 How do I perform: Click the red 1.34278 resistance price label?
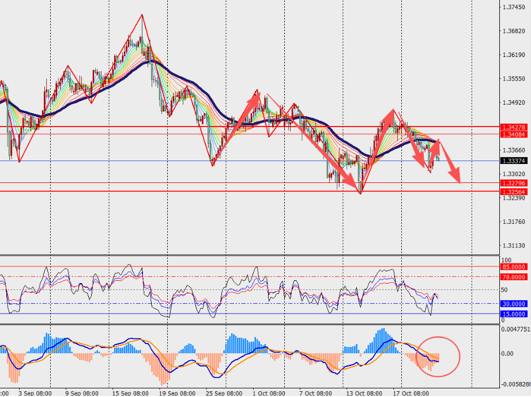point(513,127)
